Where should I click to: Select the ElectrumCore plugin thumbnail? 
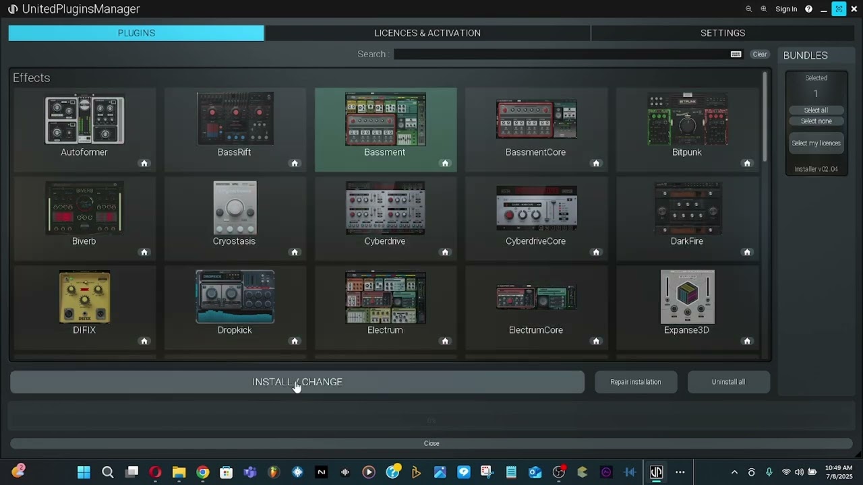pyautogui.click(x=536, y=297)
